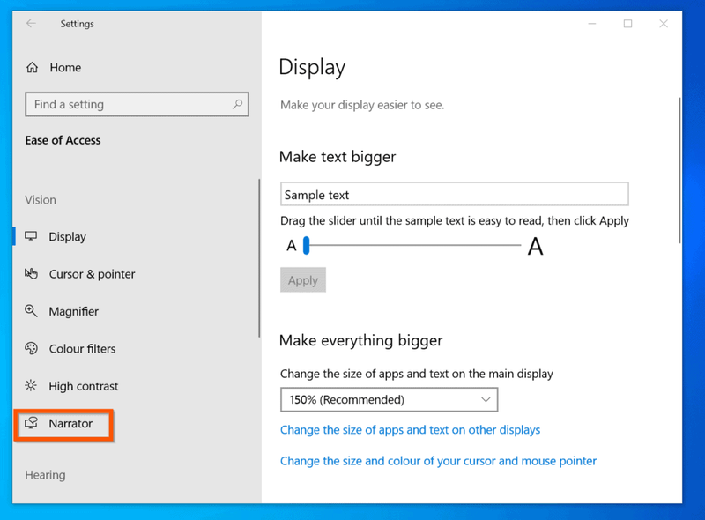Maximize the Settings window

627,24
